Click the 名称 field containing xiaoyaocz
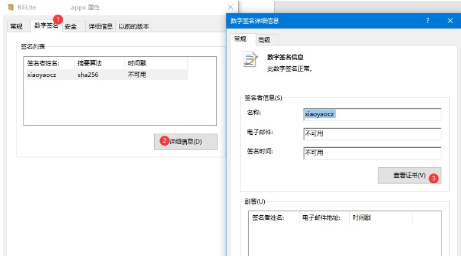The height and width of the screenshot is (266, 461). (x=372, y=114)
